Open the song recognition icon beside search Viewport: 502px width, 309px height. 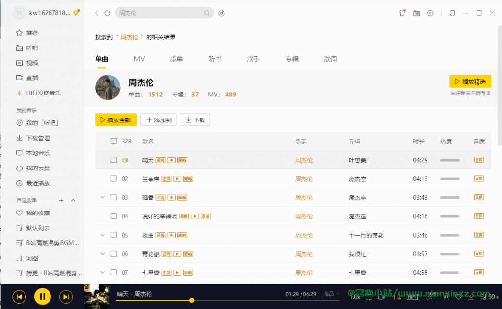pyautogui.click(x=221, y=13)
